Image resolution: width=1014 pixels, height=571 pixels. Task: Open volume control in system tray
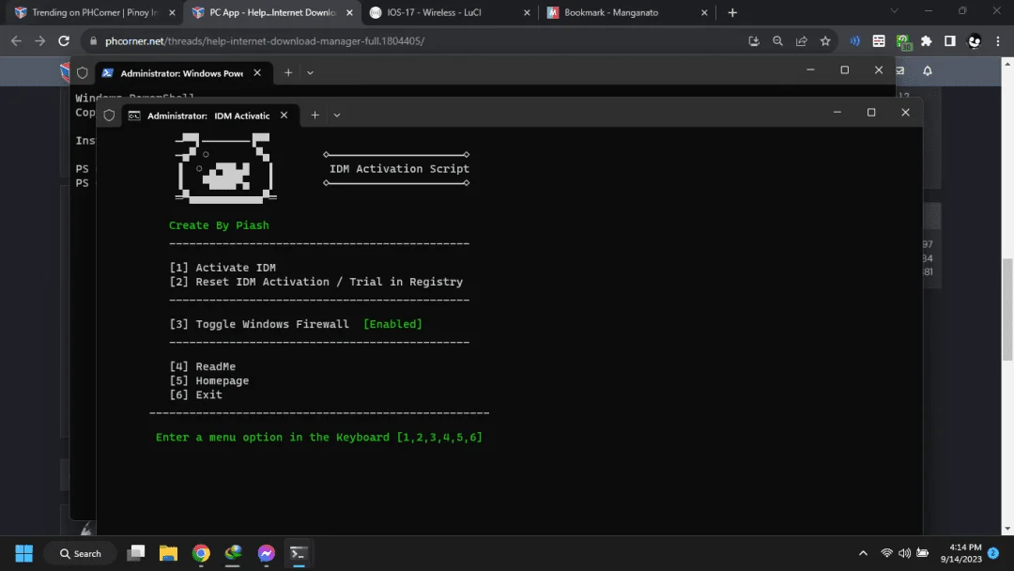(904, 553)
